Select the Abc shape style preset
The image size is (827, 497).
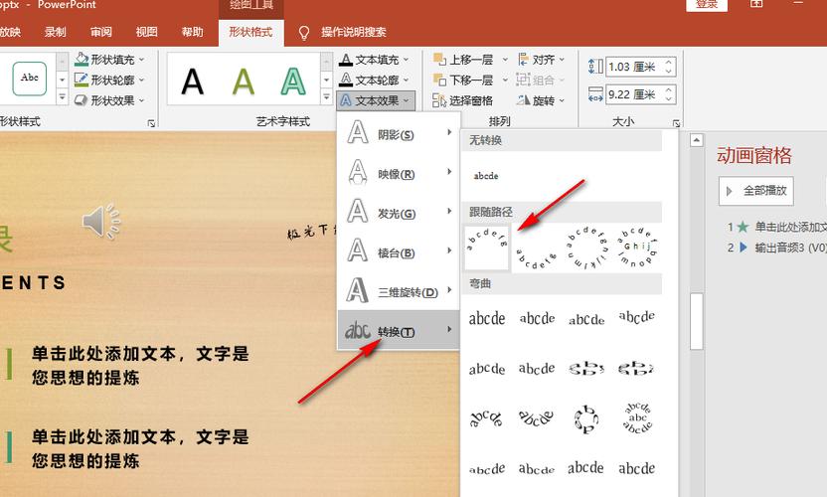30,79
